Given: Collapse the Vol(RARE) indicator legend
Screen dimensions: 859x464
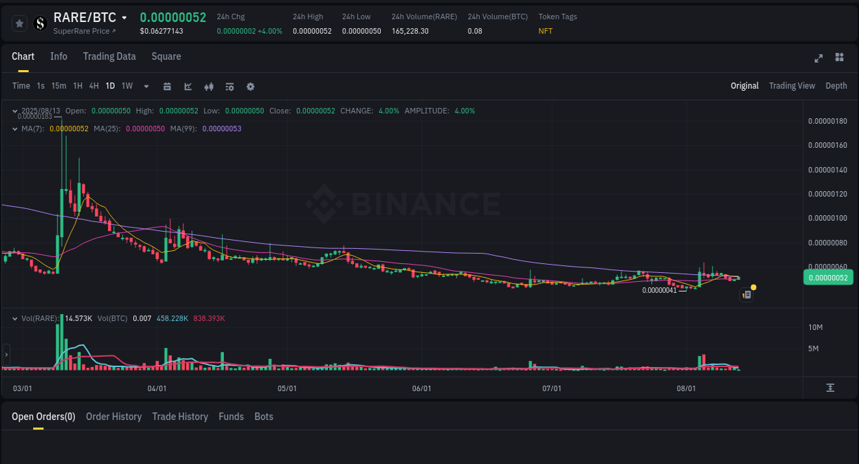Looking at the screenshot, I should point(15,318).
